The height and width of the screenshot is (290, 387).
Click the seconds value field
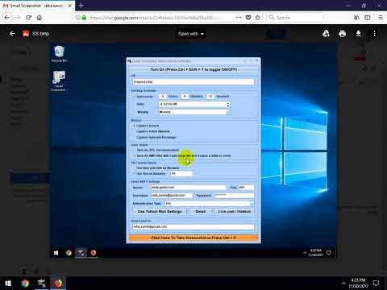(x=210, y=97)
